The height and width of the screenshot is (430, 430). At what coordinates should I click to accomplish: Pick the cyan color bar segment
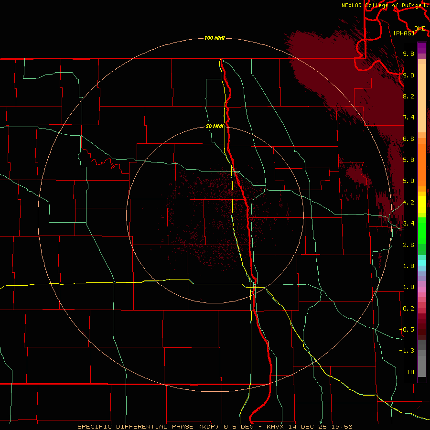(422, 263)
